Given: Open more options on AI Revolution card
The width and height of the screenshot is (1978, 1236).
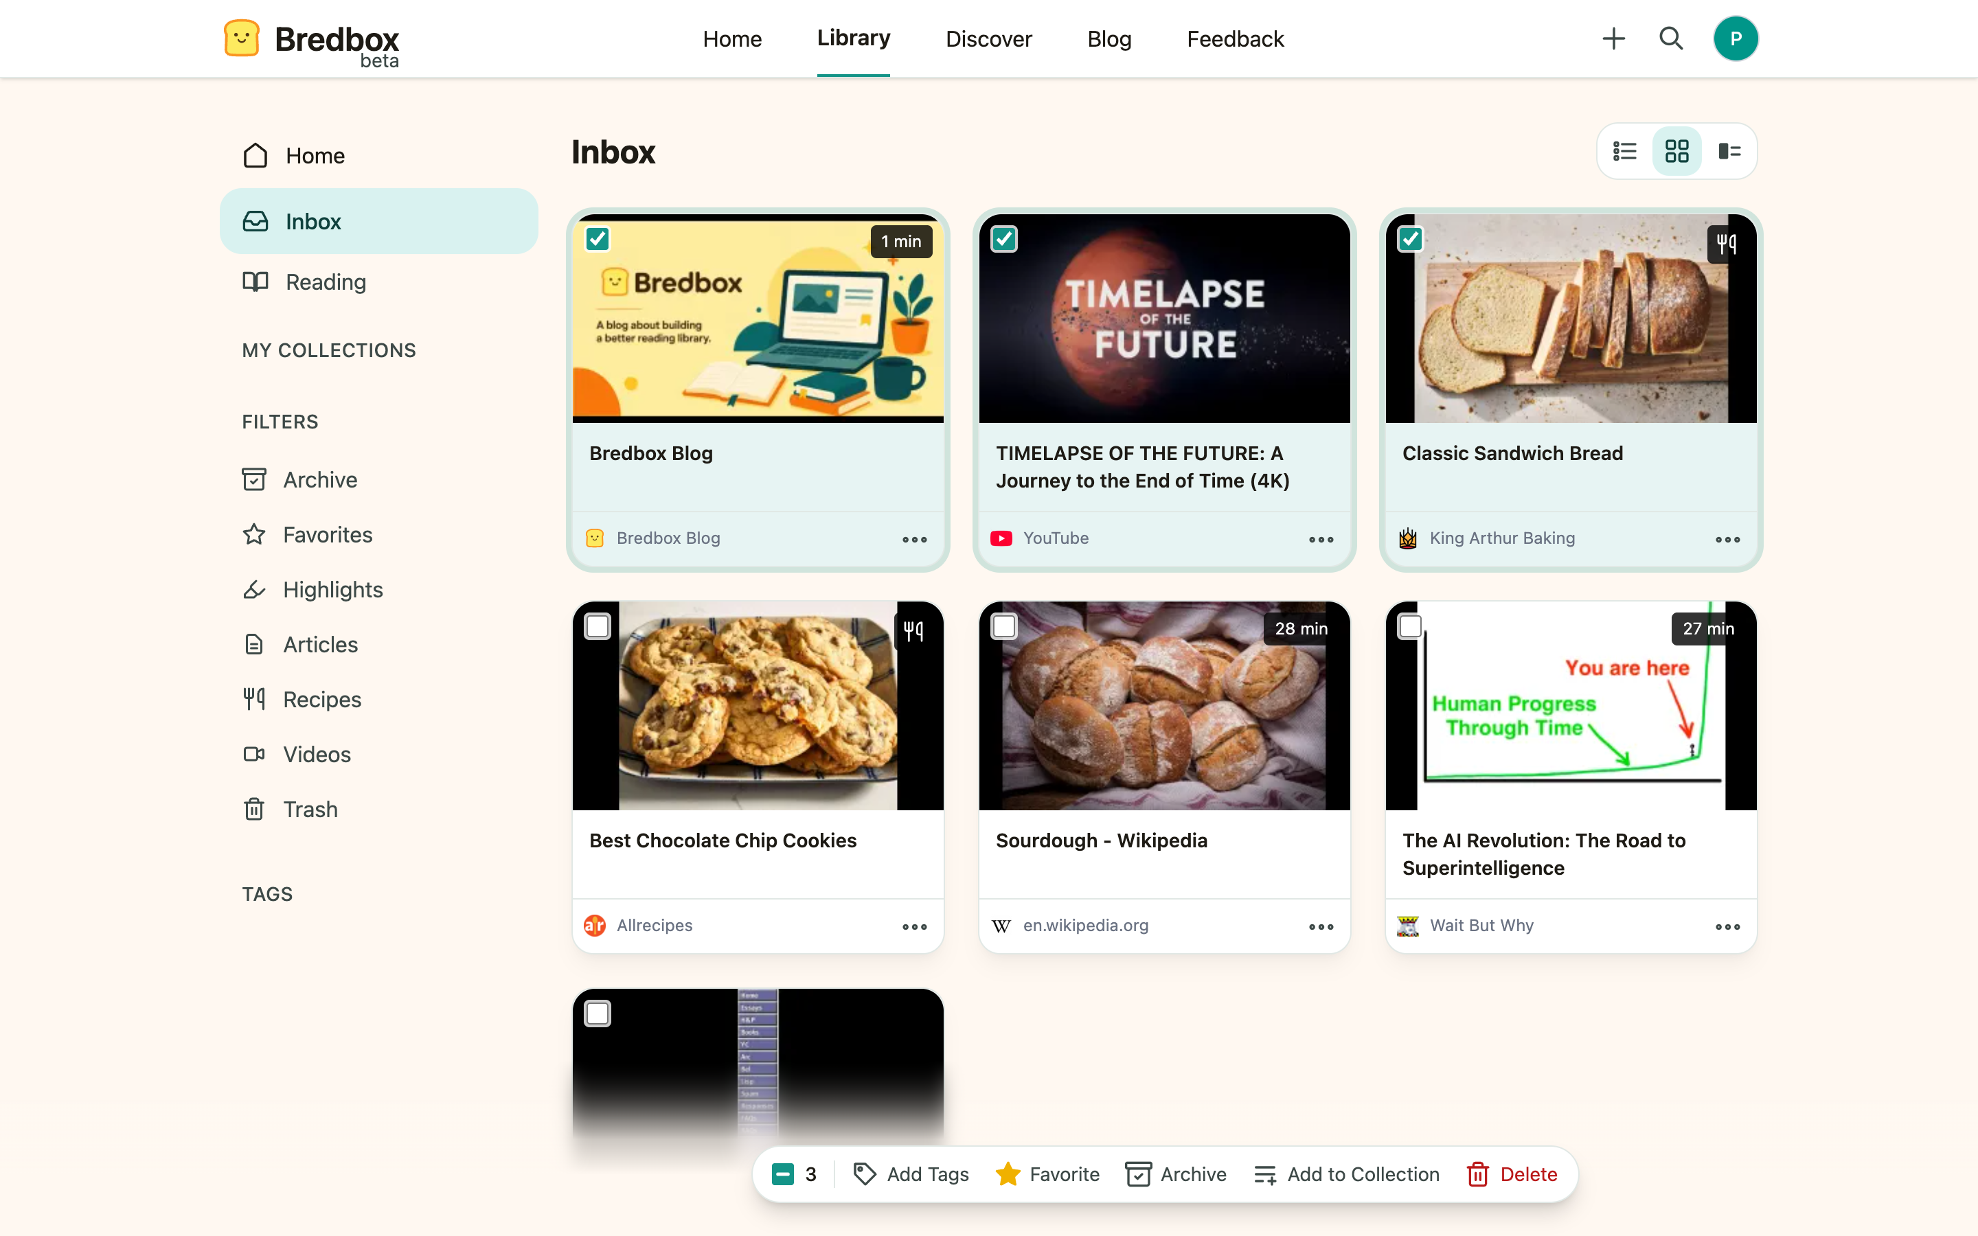Looking at the screenshot, I should point(1727,927).
